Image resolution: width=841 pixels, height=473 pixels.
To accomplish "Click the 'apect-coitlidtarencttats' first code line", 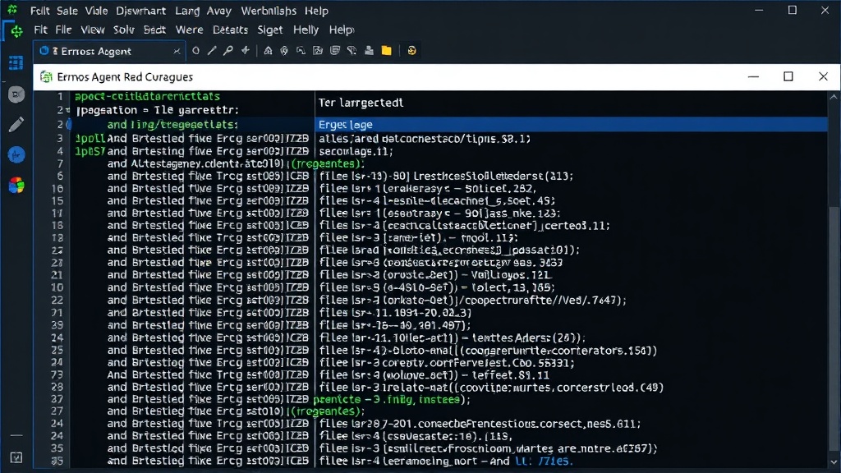I will (x=148, y=97).
